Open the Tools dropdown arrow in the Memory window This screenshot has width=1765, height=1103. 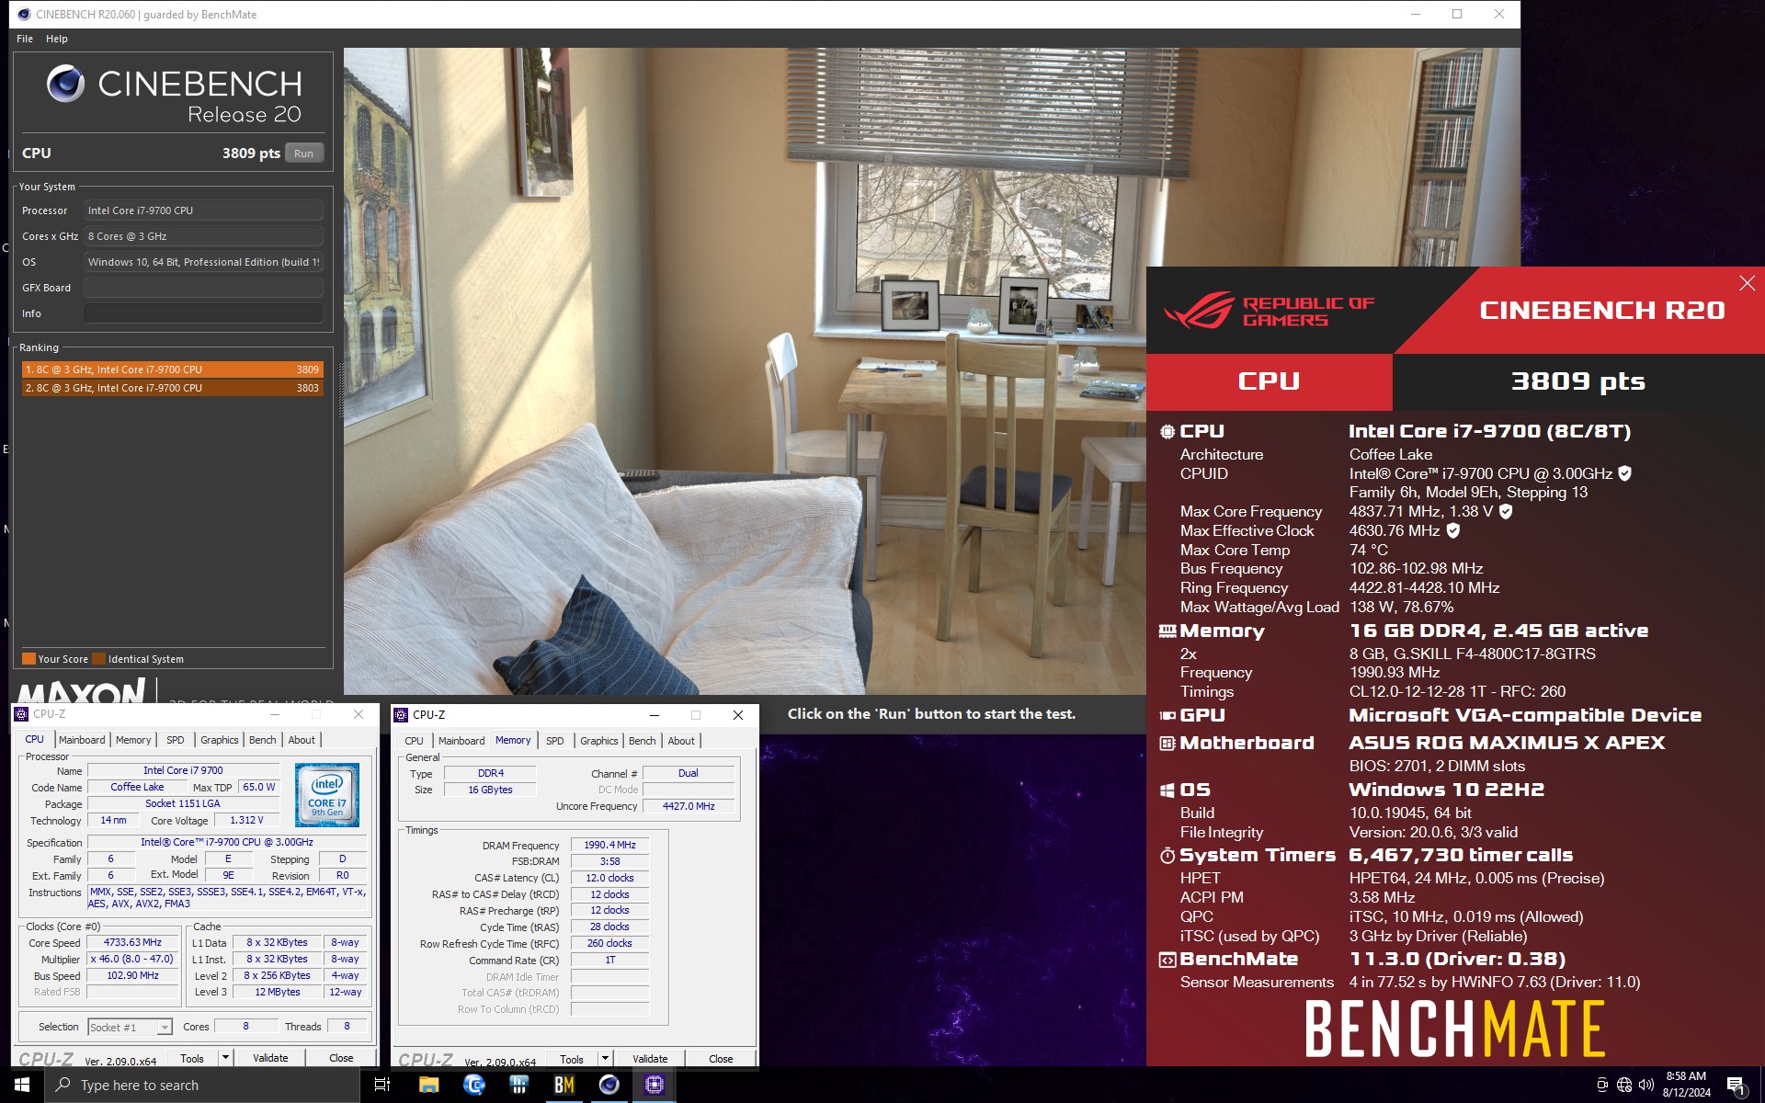(605, 1059)
